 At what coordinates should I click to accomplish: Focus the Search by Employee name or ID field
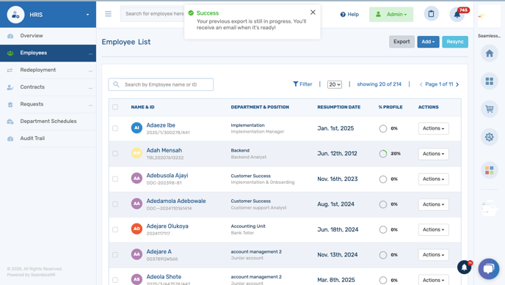(161, 84)
